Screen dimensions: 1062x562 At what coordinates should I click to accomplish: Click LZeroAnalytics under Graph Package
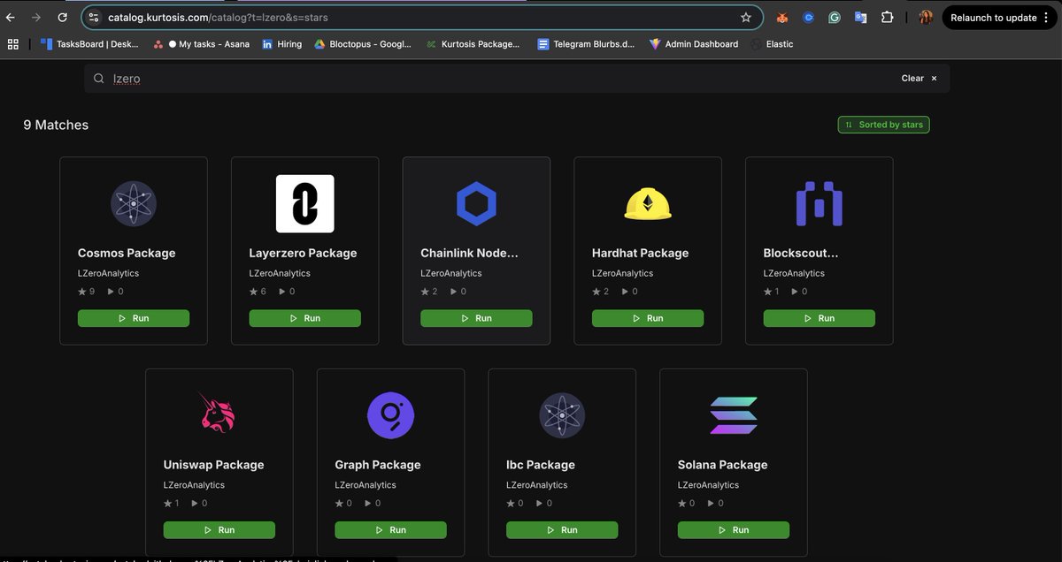(366, 485)
